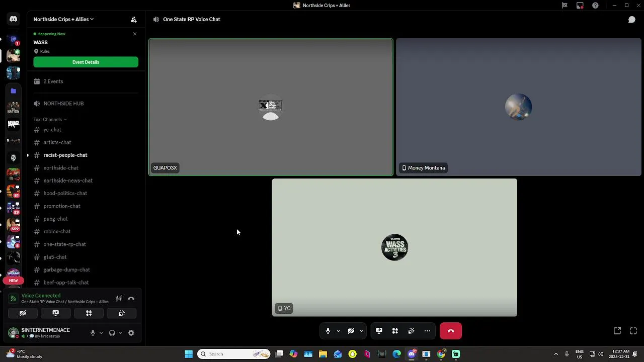This screenshot has height=362, width=644.
Task: Open Discord help question mark icon
Action: (595, 6)
